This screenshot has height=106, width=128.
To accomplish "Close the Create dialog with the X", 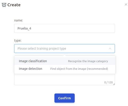I will (x=126, y=5).
